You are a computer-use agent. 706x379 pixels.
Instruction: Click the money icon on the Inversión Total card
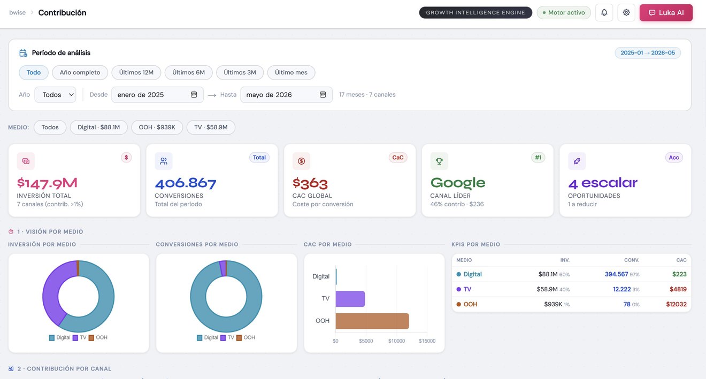pos(26,161)
